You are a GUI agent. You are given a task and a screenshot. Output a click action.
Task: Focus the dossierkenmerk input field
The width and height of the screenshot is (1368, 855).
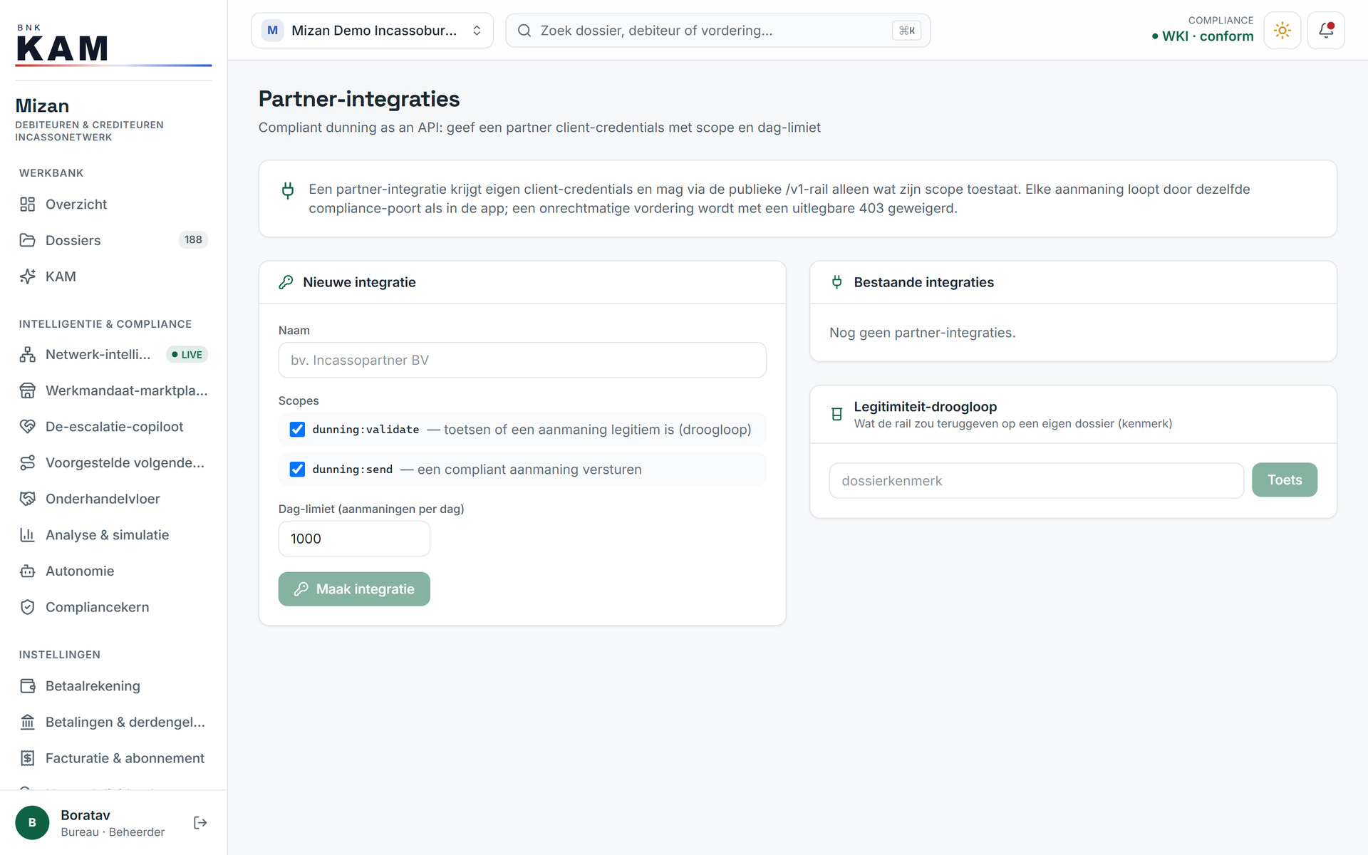pos(1037,481)
